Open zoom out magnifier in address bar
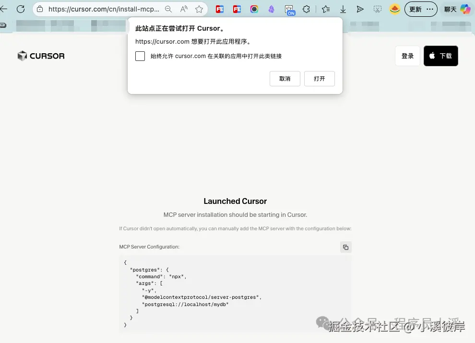 click(168, 9)
